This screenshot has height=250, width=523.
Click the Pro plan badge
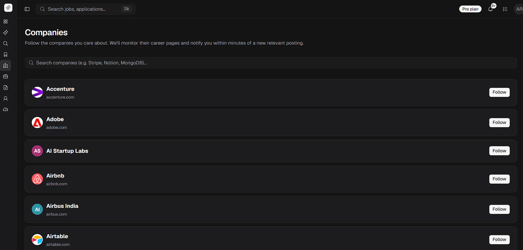pos(470,9)
